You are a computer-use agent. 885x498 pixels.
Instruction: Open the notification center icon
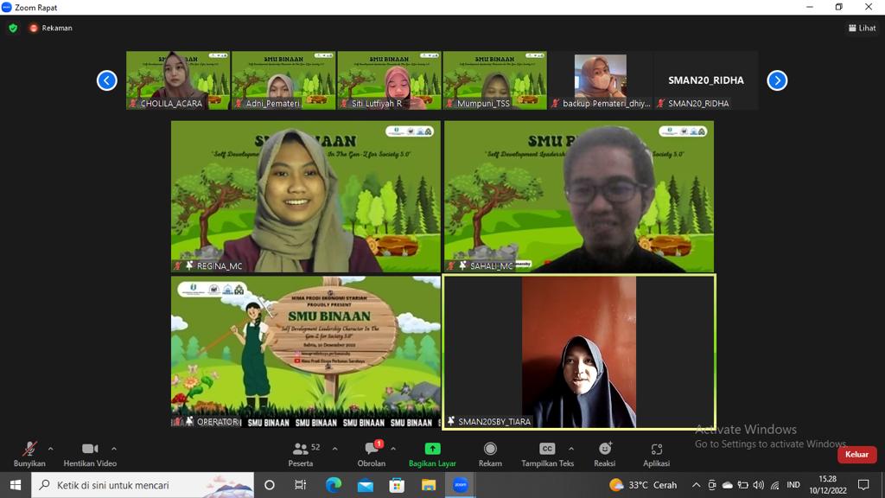(x=863, y=485)
